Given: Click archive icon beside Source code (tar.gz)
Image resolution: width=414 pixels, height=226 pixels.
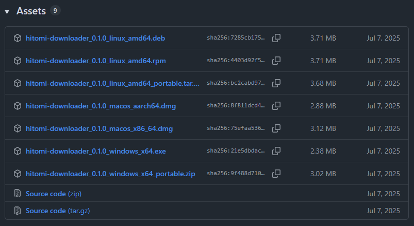Looking at the screenshot, I should [x=18, y=211].
